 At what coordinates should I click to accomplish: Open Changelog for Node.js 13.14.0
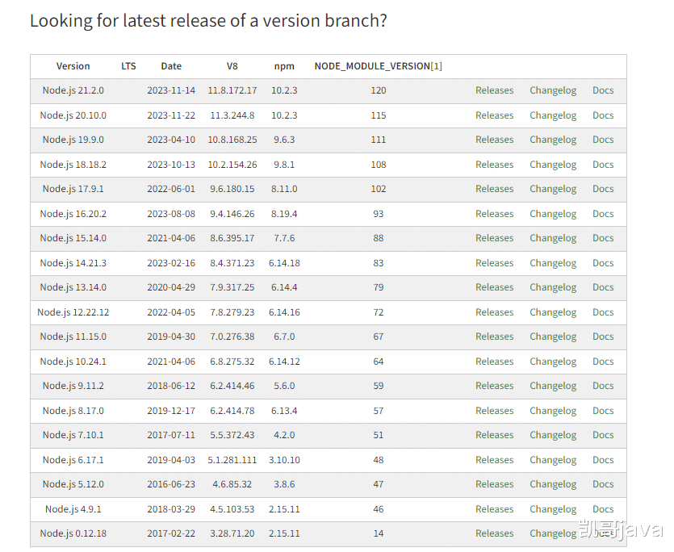(x=553, y=287)
